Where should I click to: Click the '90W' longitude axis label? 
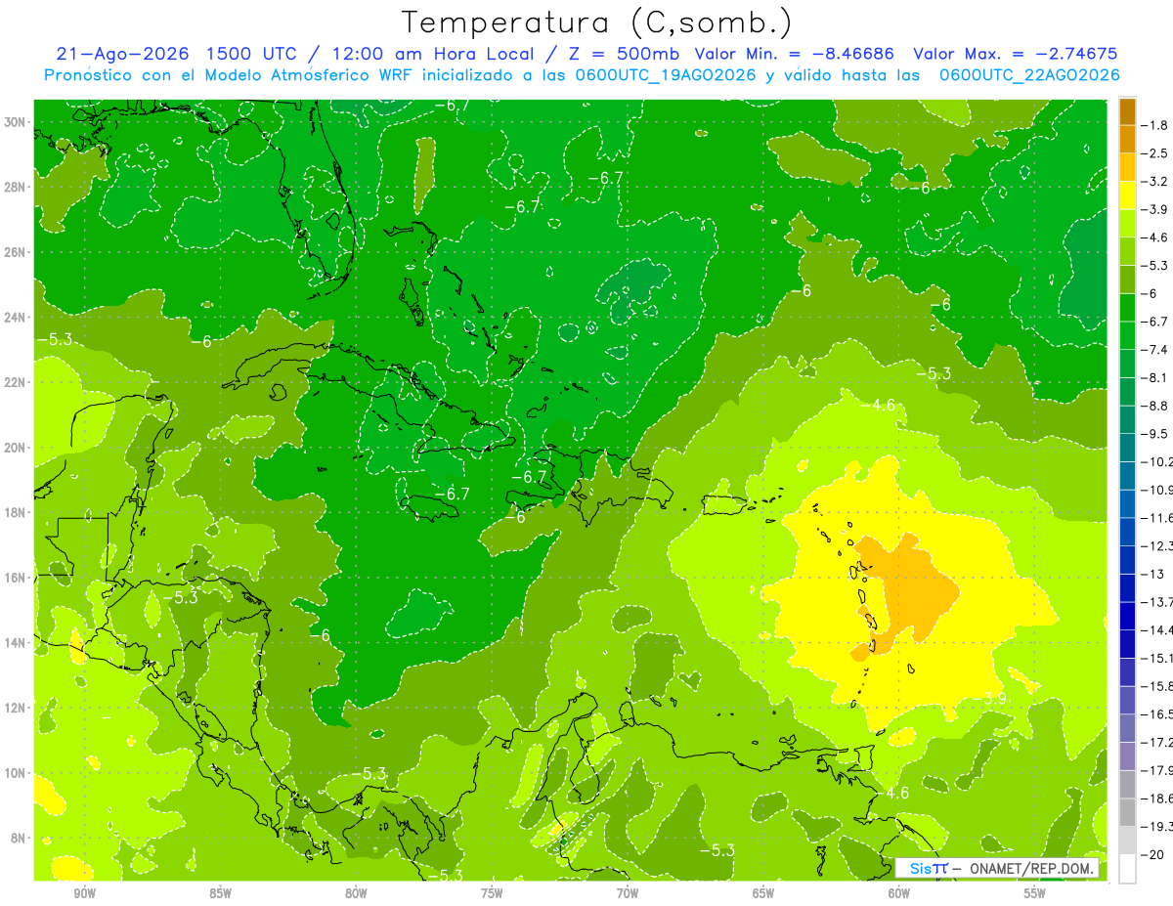(x=85, y=894)
